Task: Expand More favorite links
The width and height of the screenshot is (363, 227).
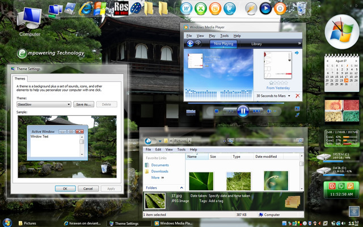Action: point(158,178)
